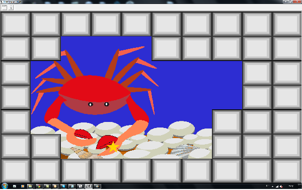Click the crab's left eye
Viewport: 302px width, 190px height.
(x=91, y=104)
